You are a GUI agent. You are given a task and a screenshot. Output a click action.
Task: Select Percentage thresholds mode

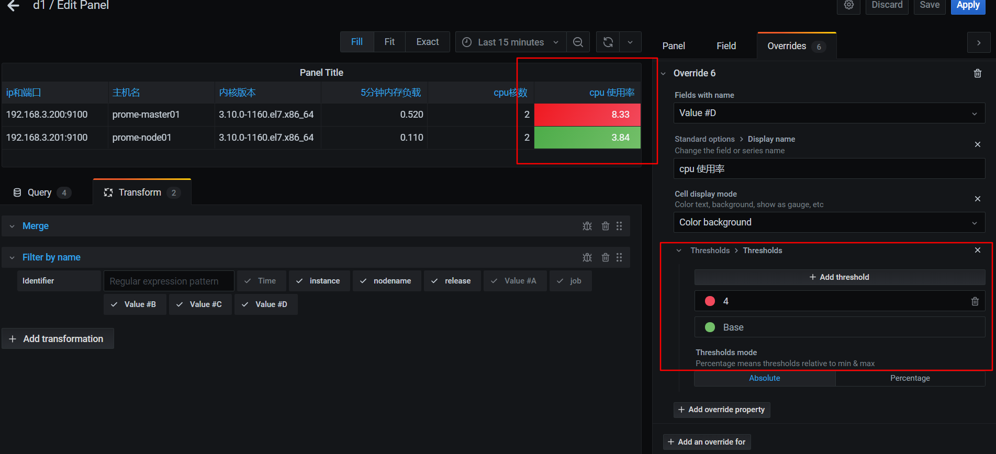click(910, 378)
